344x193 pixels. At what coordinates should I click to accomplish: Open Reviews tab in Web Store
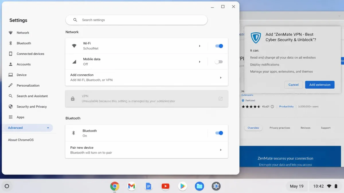305,128
